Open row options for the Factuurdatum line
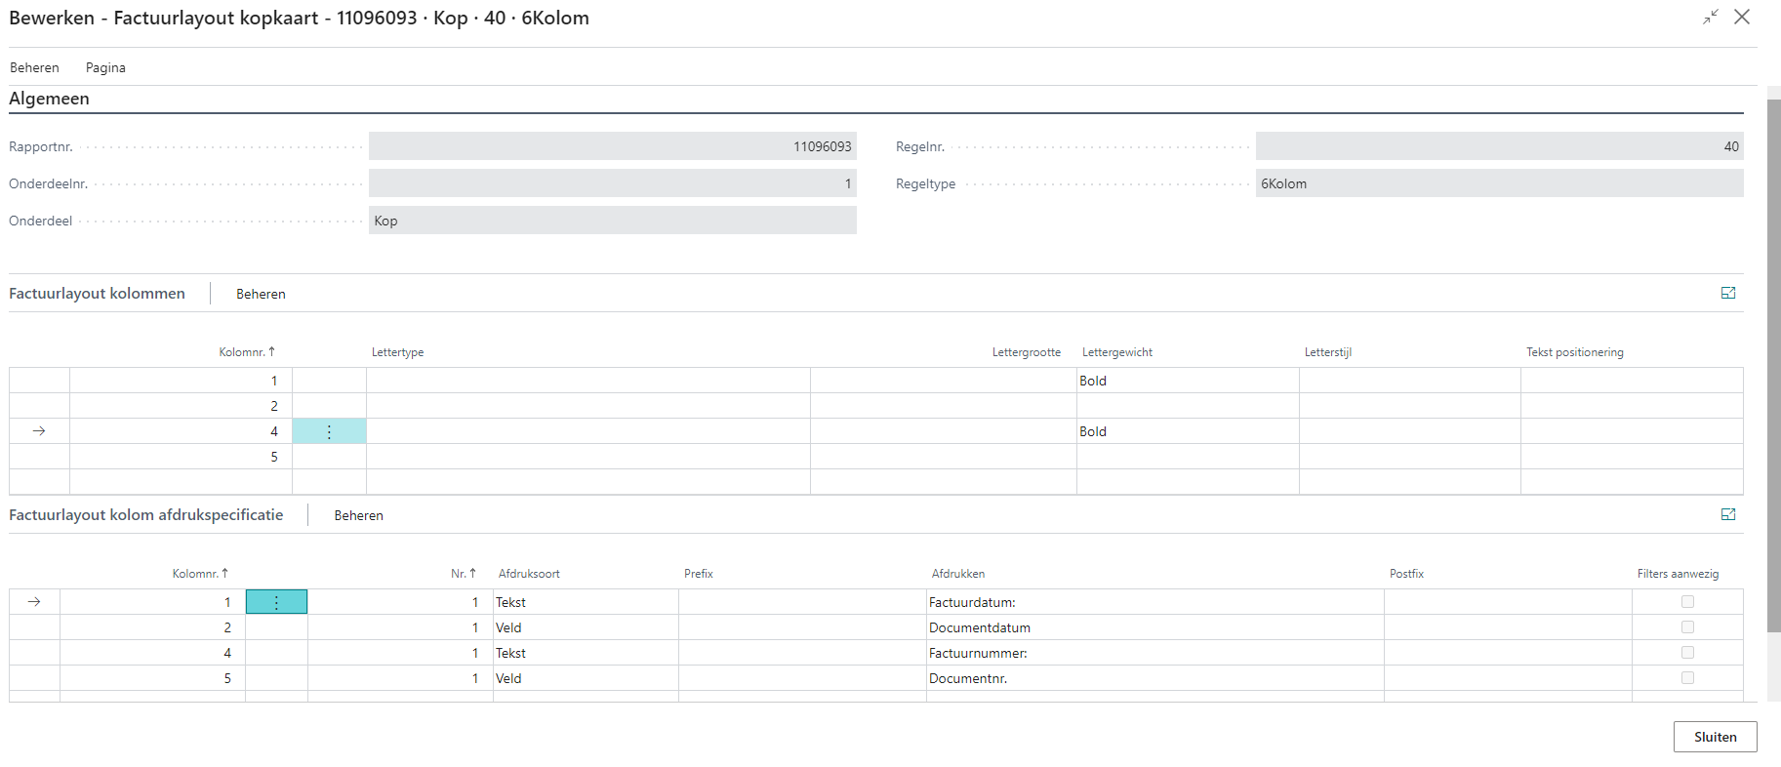 (x=276, y=602)
